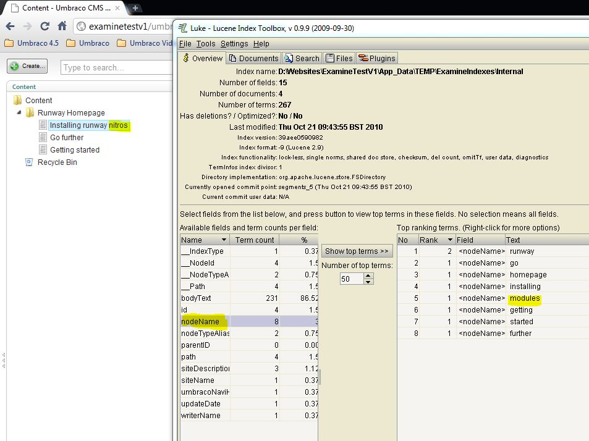Open Luke's File menu
The width and height of the screenshot is (589, 441).
click(185, 44)
